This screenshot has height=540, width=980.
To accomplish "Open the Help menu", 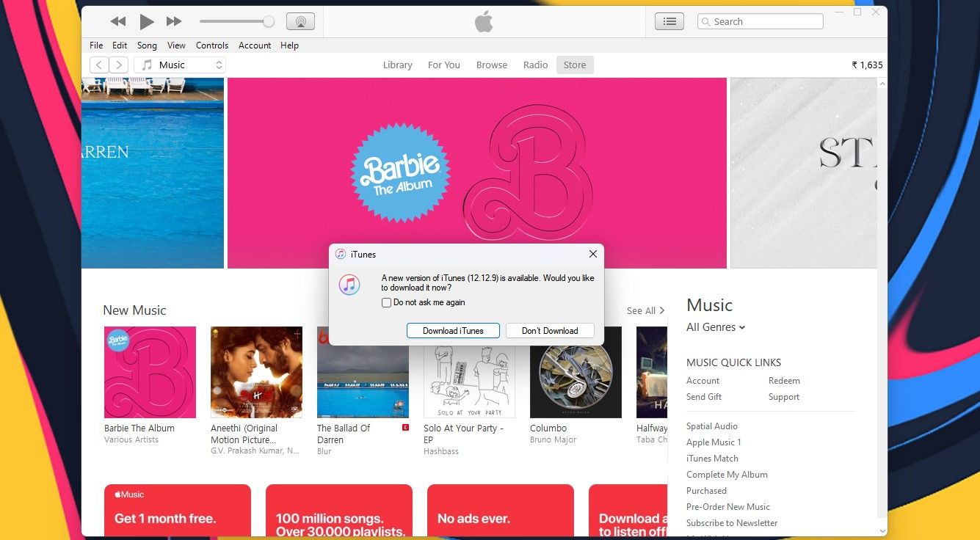I will 289,45.
